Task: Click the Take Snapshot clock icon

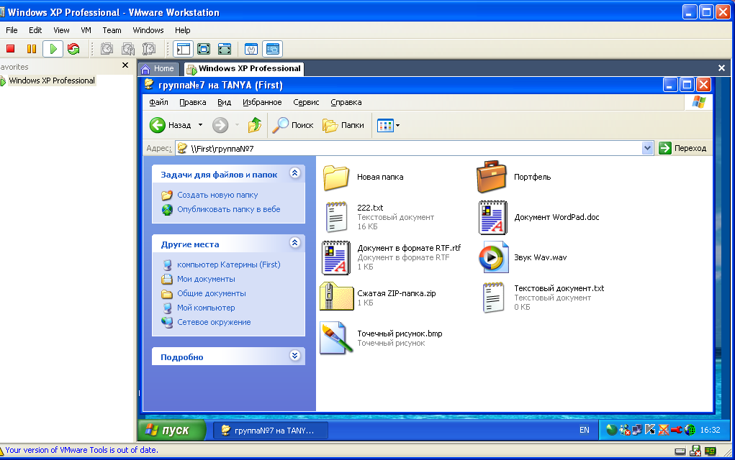Action: point(107,49)
